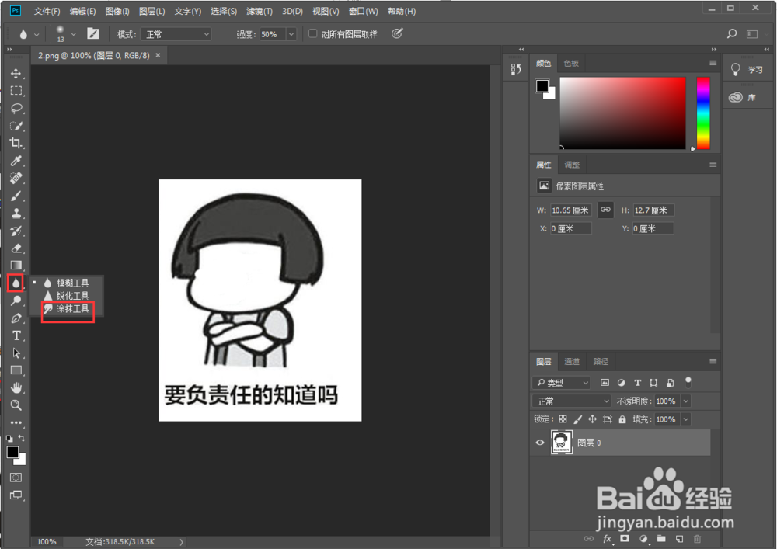Select the Eraser tool
Image resolution: width=777 pixels, height=549 pixels.
coord(16,248)
